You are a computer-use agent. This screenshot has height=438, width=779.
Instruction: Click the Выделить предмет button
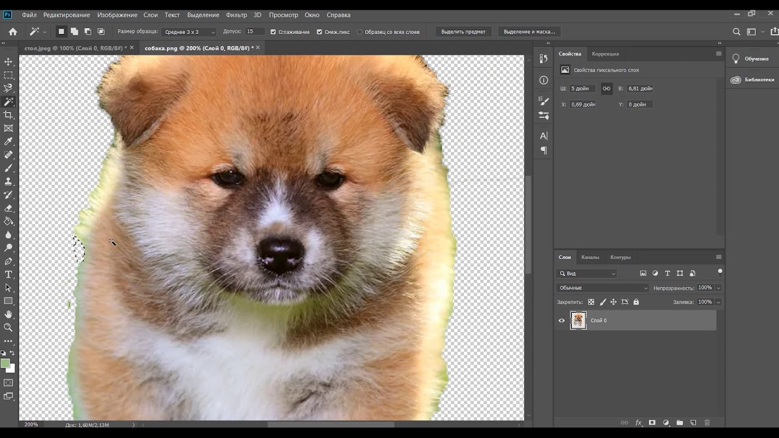coord(463,32)
